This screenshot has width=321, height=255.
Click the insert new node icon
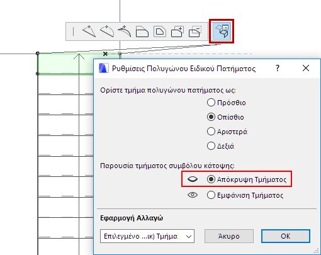coord(89,31)
